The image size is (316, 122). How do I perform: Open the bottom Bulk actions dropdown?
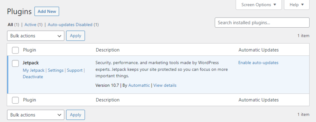[x=36, y=115]
